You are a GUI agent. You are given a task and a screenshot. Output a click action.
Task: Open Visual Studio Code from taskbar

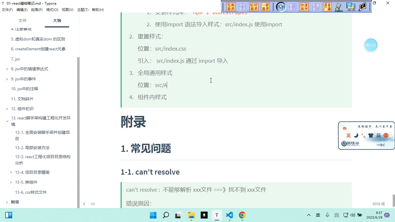[229, 215]
